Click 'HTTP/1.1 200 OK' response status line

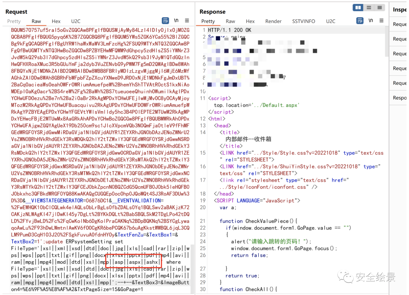(229, 30)
